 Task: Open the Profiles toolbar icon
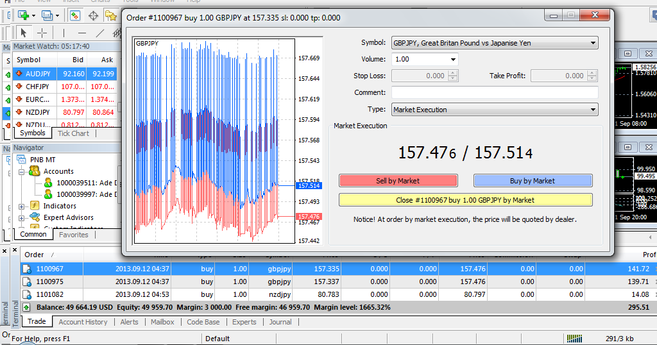tap(47, 16)
